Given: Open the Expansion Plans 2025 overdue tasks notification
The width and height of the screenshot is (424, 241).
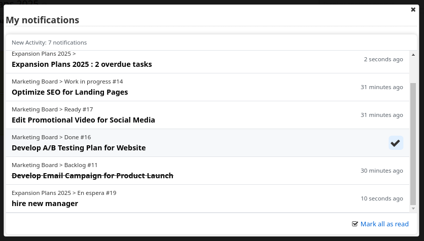Looking at the screenshot, I should pyautogui.click(x=82, y=64).
